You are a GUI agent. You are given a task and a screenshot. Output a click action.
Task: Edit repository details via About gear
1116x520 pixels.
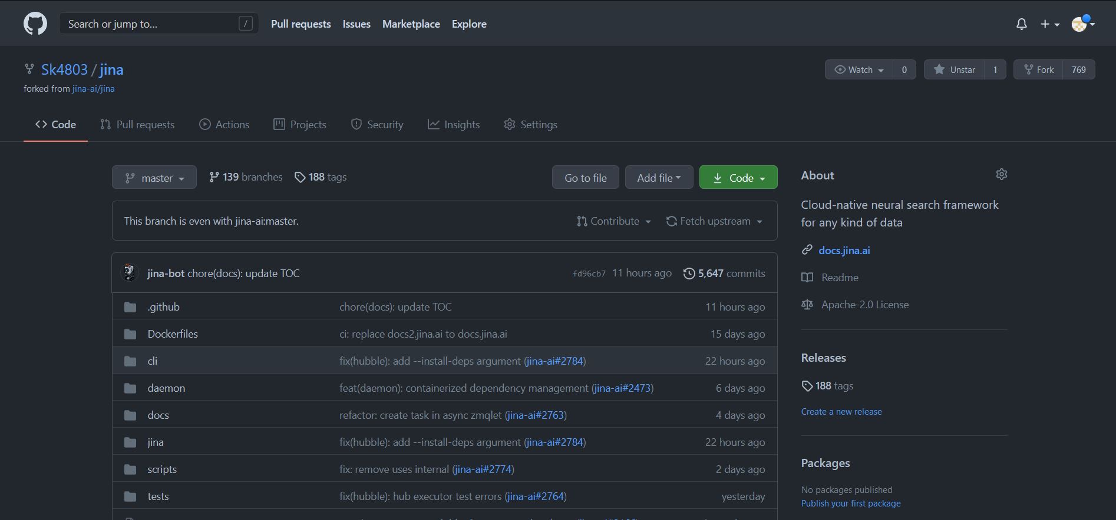(1001, 174)
